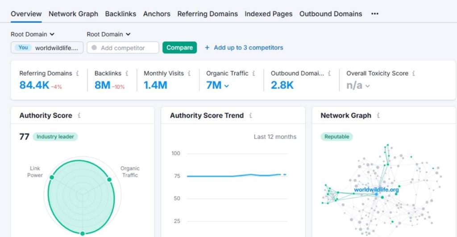Click info icon beside Backlinks metric
Viewport: 457px width, 237px height.
[x=127, y=74]
